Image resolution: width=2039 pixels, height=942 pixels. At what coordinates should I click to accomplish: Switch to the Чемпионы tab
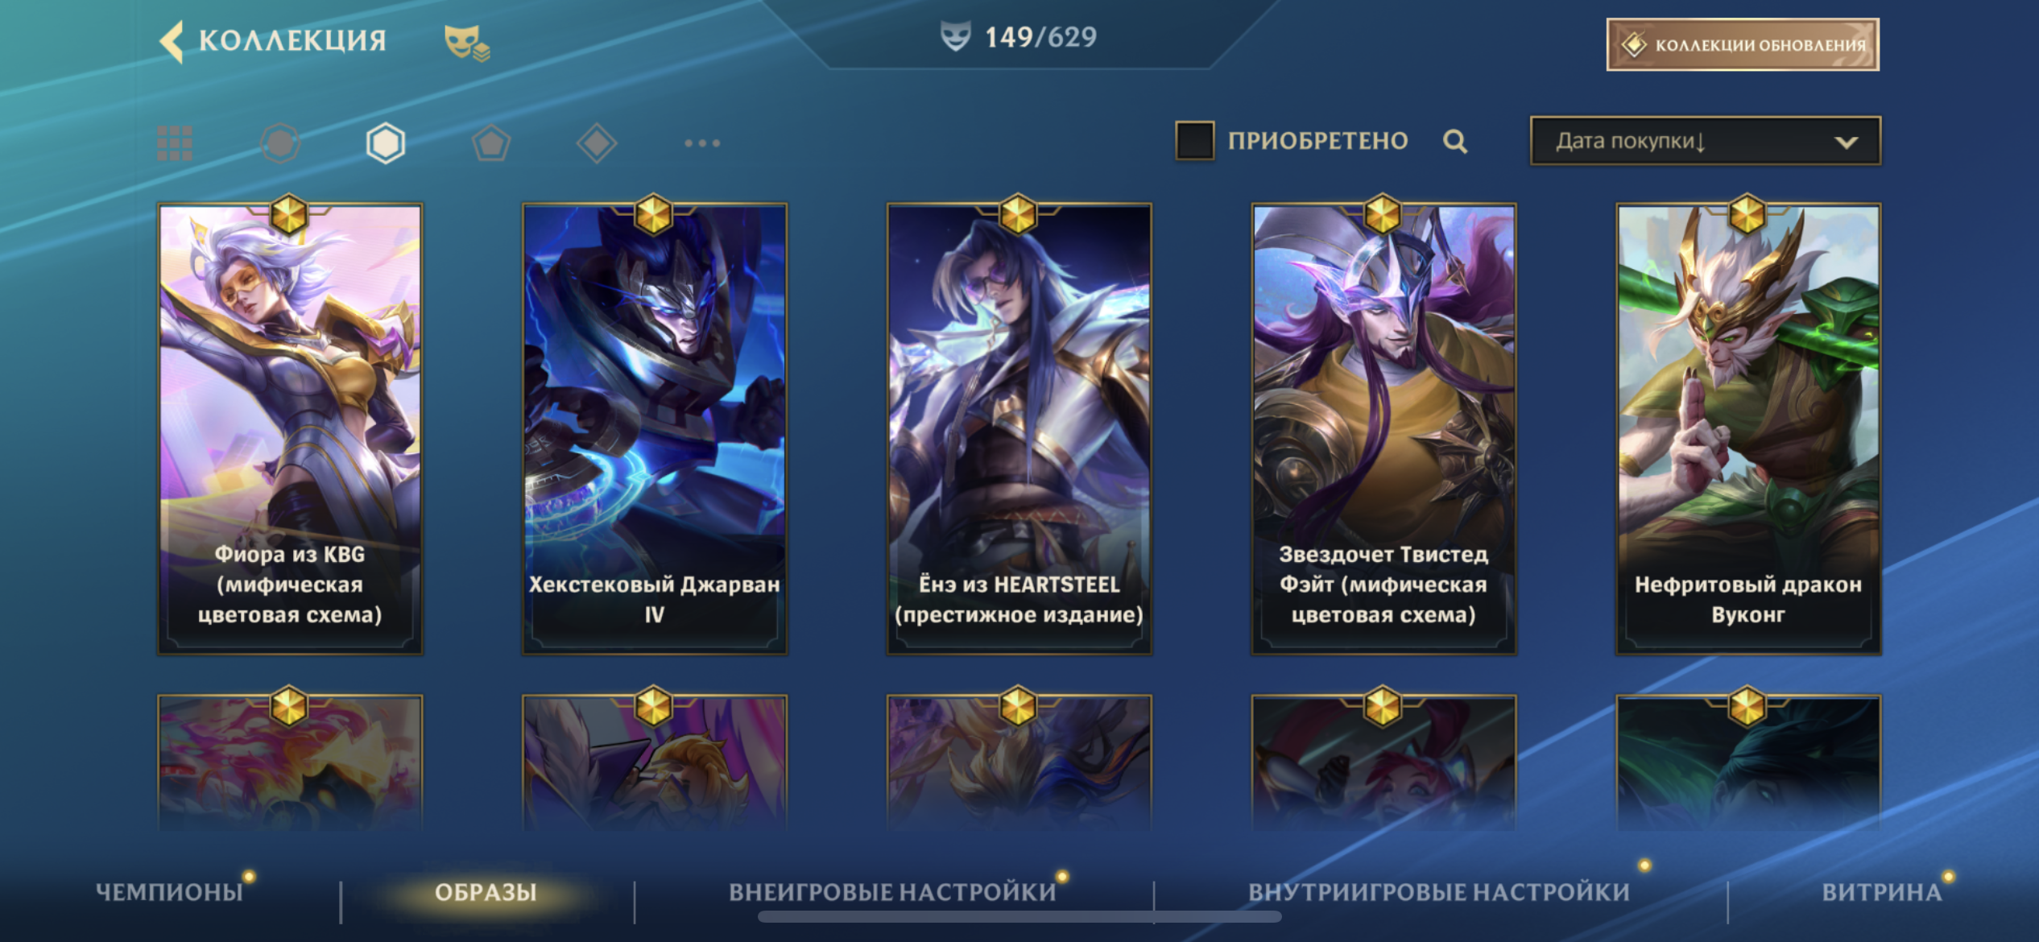click(170, 892)
